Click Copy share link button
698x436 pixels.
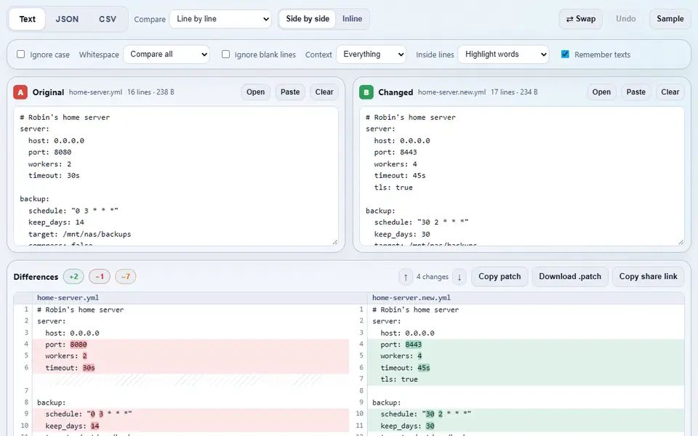(x=648, y=277)
